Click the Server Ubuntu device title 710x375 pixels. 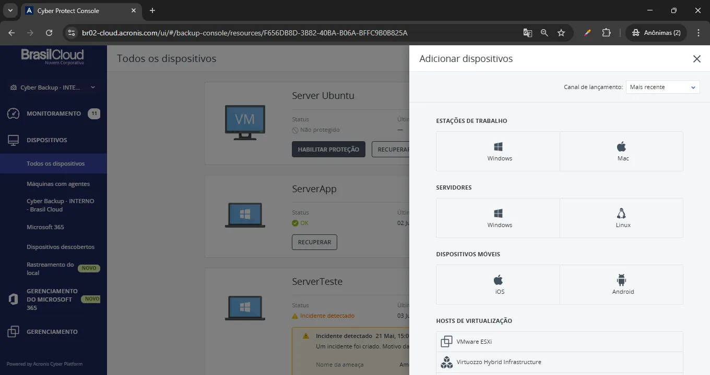tap(323, 96)
